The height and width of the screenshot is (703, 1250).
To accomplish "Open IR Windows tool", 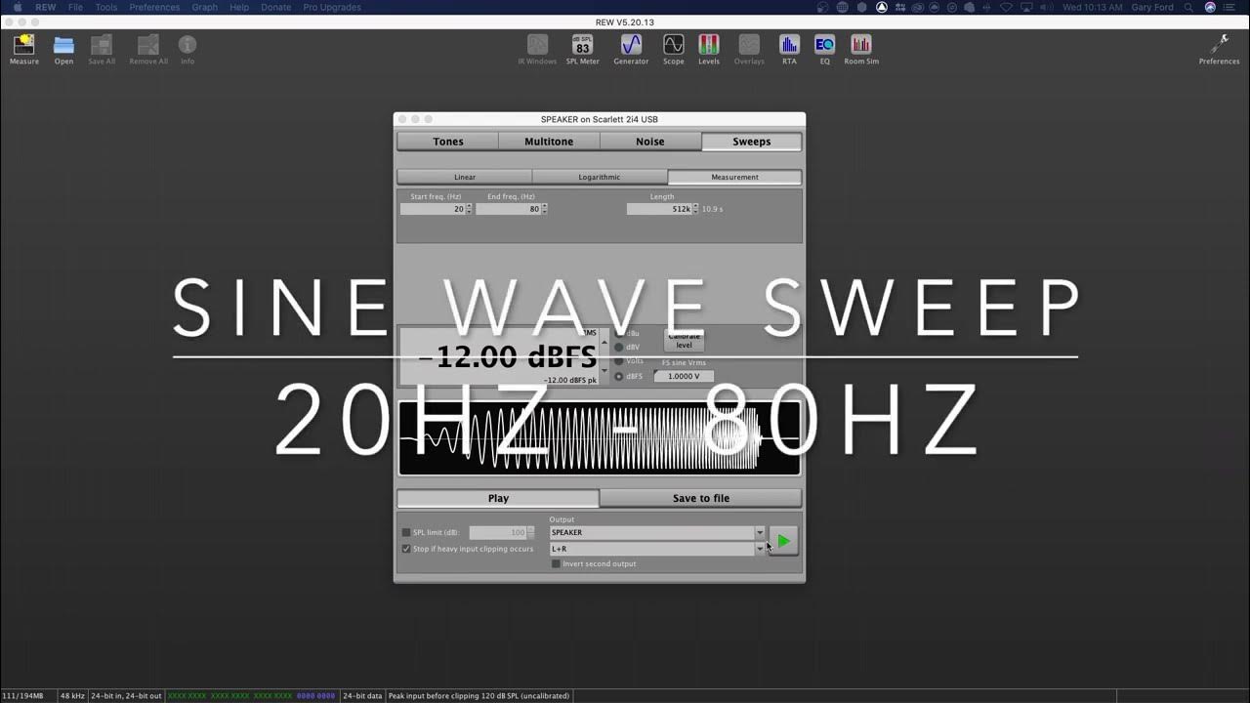I will click(x=537, y=50).
